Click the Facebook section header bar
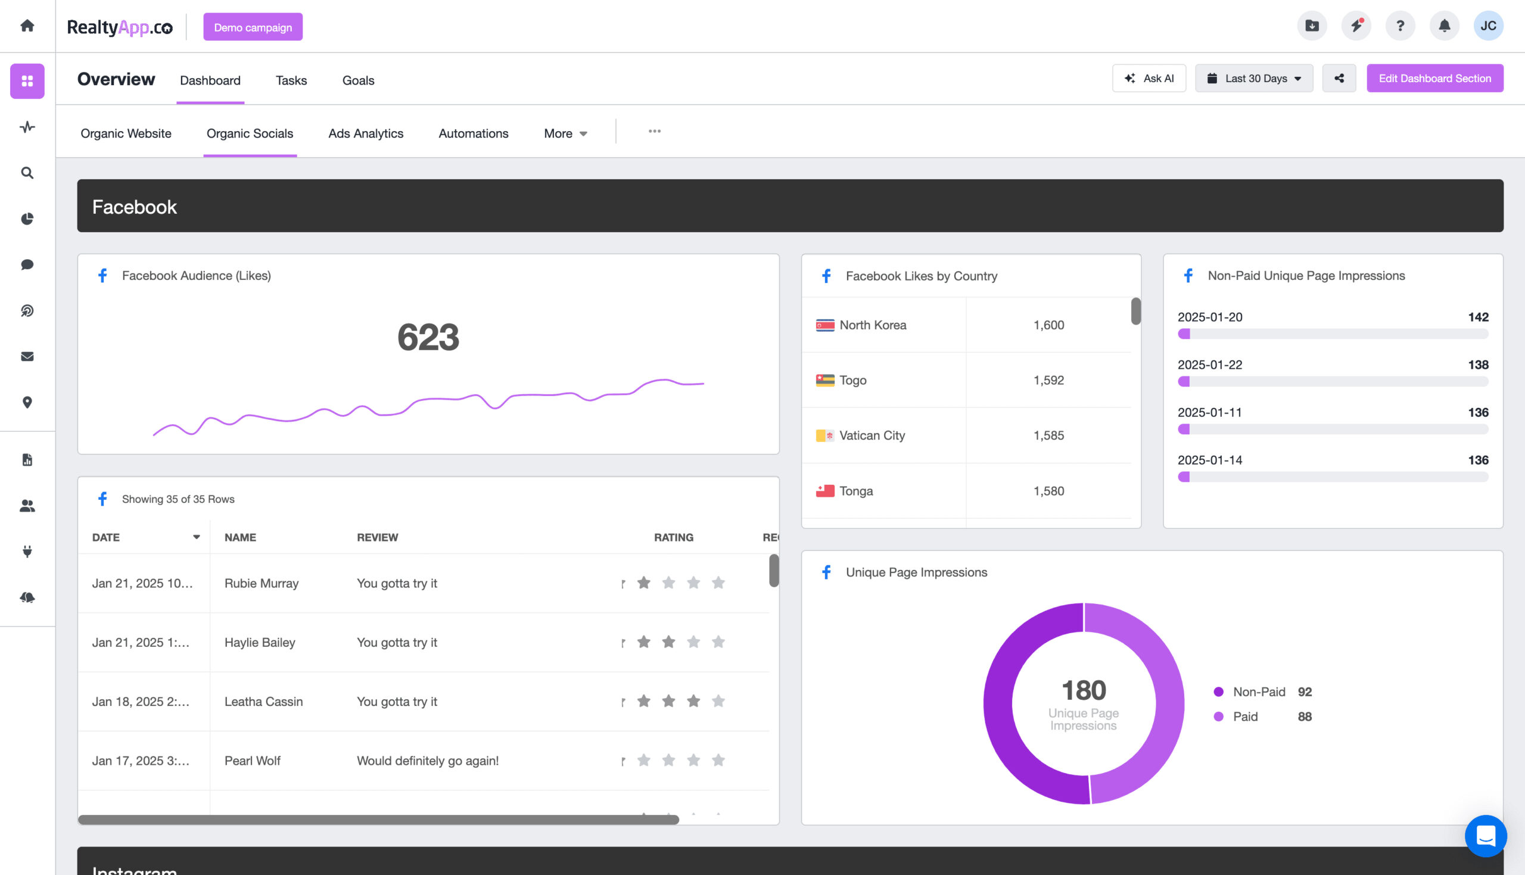The width and height of the screenshot is (1525, 875). pyautogui.click(x=790, y=205)
